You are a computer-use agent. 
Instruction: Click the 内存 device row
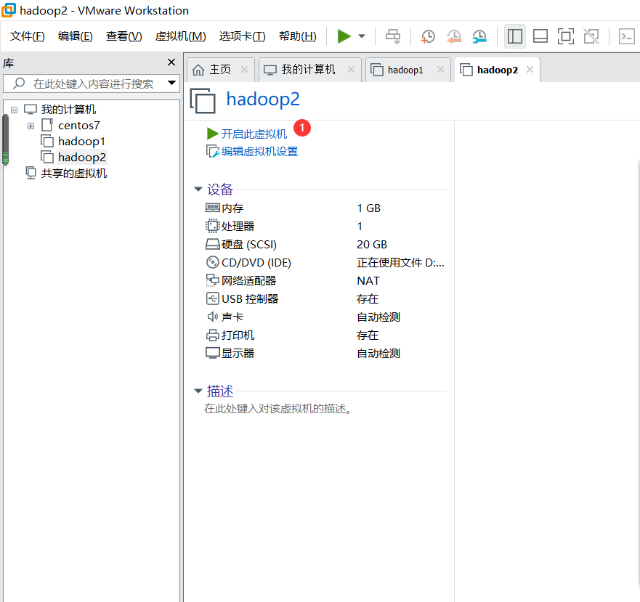click(x=325, y=208)
